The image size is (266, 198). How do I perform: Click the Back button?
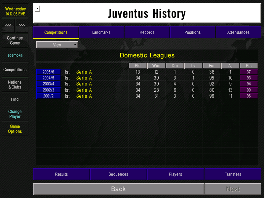click(x=118, y=189)
